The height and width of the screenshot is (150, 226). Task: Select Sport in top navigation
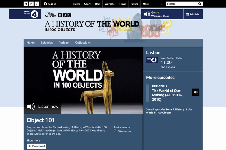tap(87, 4)
